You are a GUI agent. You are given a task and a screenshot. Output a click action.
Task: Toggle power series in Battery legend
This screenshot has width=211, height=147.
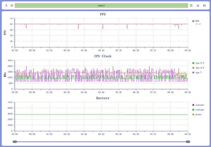[x=198, y=114]
